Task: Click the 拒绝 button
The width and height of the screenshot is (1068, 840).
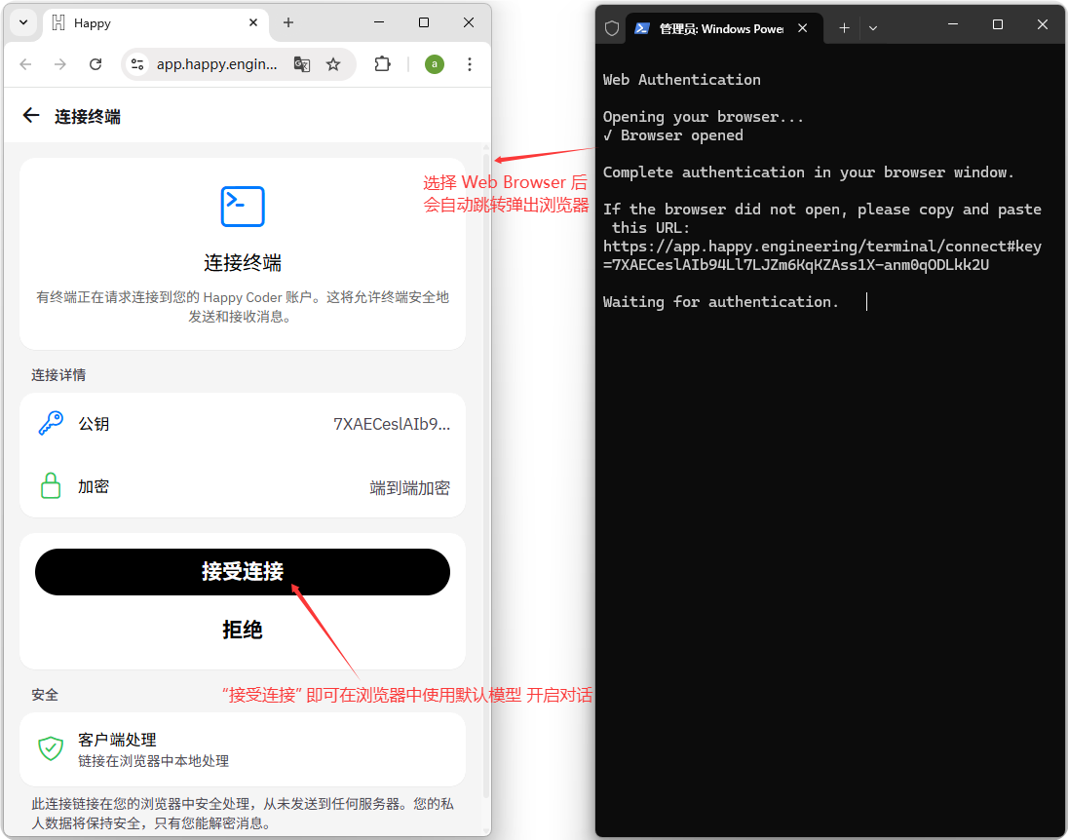Action: pyautogui.click(x=243, y=630)
